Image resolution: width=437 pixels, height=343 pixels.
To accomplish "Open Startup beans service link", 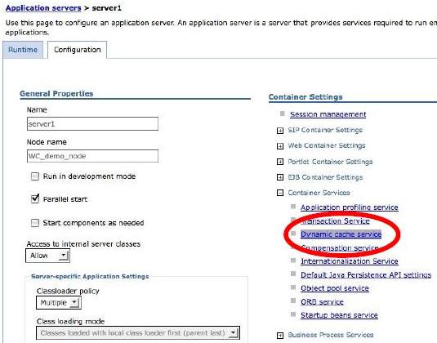I will tap(339, 315).
